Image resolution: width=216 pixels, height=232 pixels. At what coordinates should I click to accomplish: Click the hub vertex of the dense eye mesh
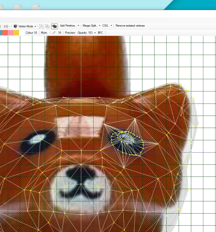122,138
